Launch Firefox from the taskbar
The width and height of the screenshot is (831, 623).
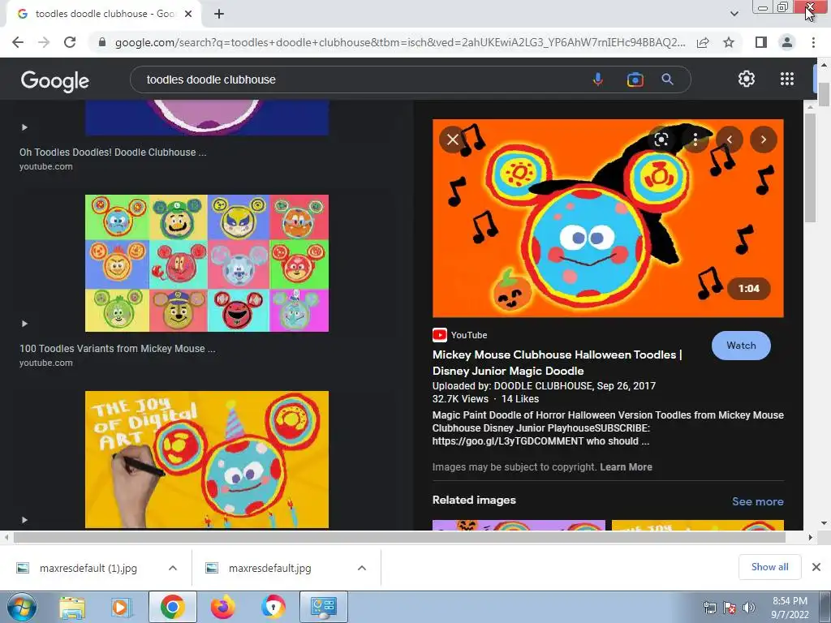pyautogui.click(x=222, y=607)
